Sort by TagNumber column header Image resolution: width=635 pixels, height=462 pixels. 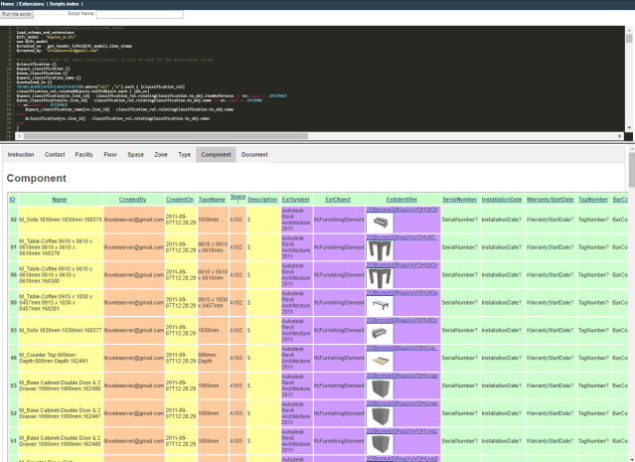(593, 200)
